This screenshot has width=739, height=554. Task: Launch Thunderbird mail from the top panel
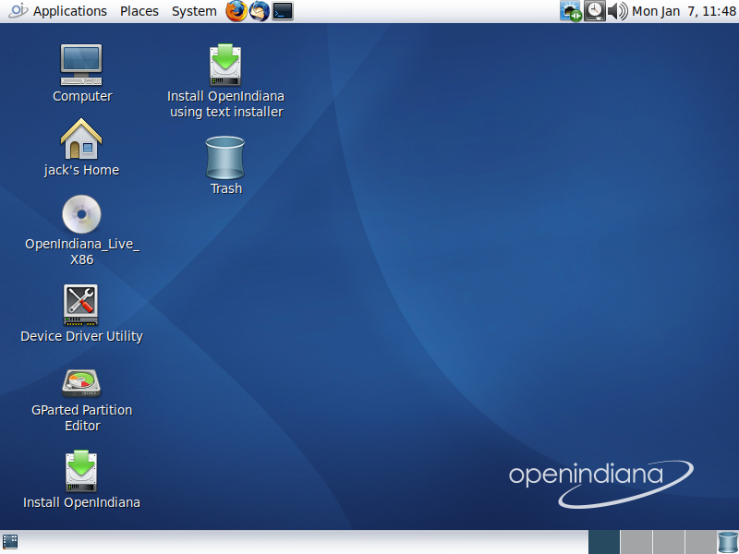(260, 11)
